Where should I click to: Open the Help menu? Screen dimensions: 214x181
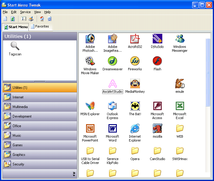click(47, 12)
